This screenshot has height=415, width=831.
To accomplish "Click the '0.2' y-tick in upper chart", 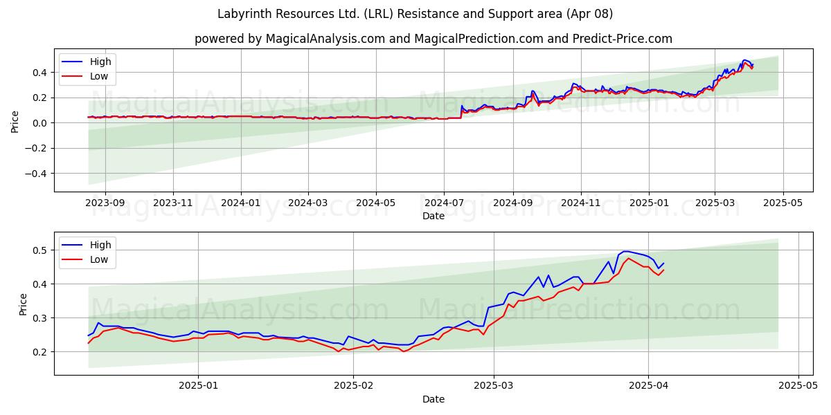I will [x=41, y=98].
